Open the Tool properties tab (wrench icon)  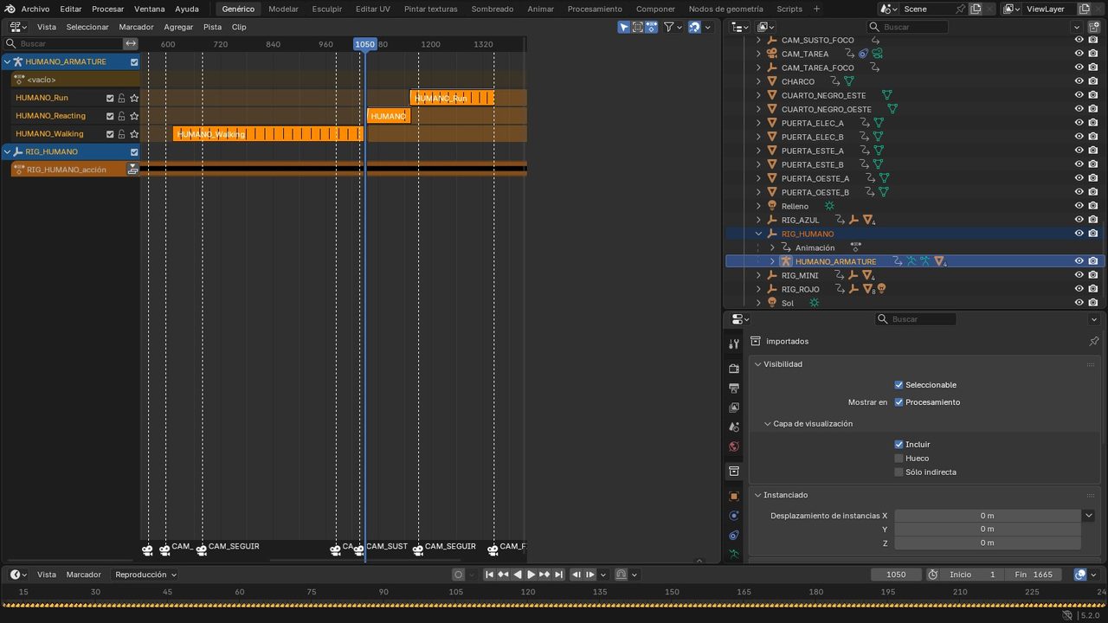pyautogui.click(x=734, y=344)
